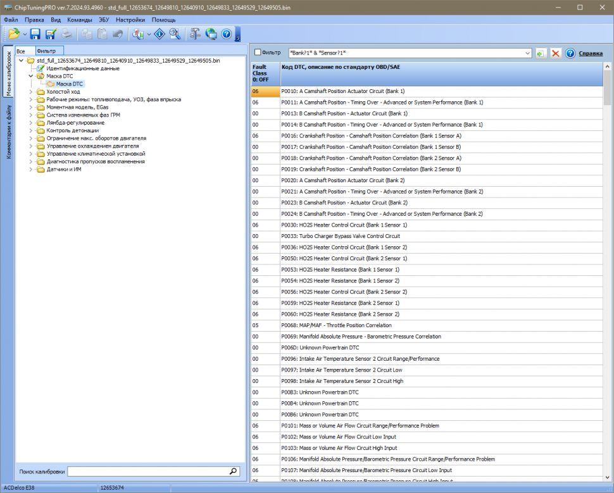Image resolution: width=614 pixels, height=493 pixels.
Task: Click the save-as icon with the pencil
Action: [51, 34]
